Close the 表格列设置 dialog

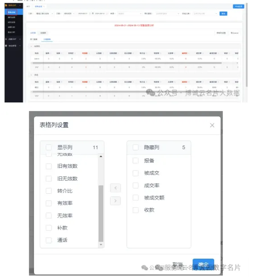point(212,125)
